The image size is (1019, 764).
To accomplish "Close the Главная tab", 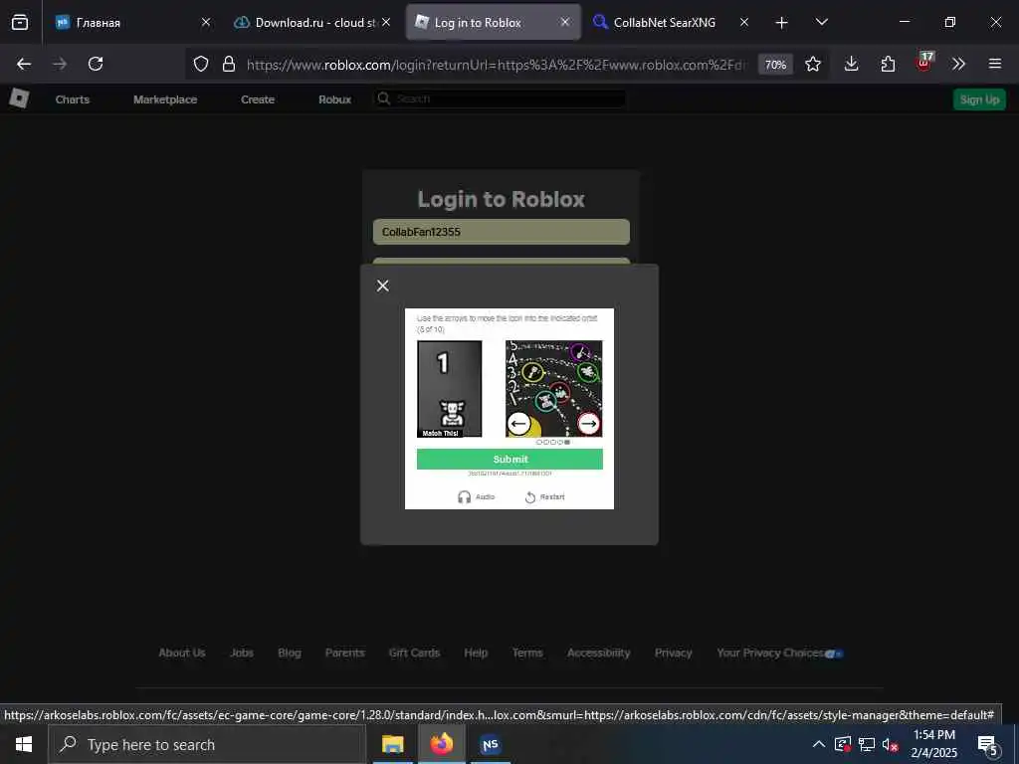I will pyautogui.click(x=206, y=22).
